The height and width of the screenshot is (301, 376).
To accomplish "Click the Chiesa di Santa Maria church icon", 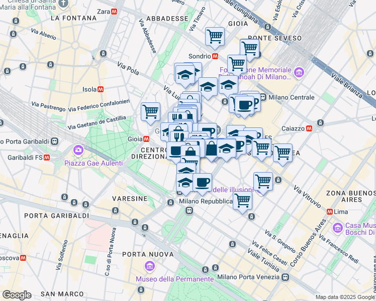I will click(63, 5).
